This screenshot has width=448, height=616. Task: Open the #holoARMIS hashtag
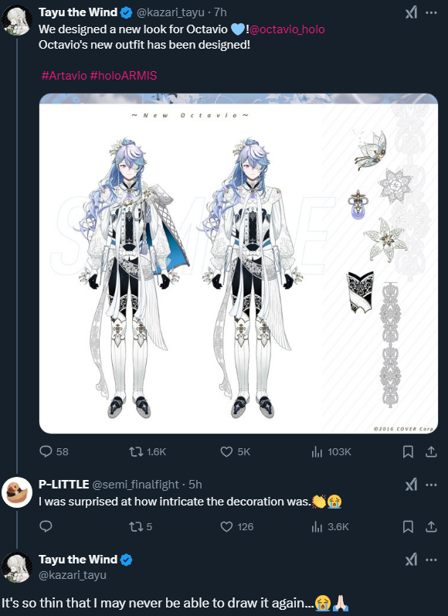click(x=124, y=76)
